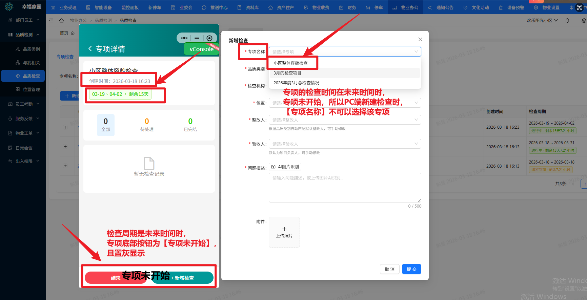Click the back chevron beside 专项详情

[90, 49]
